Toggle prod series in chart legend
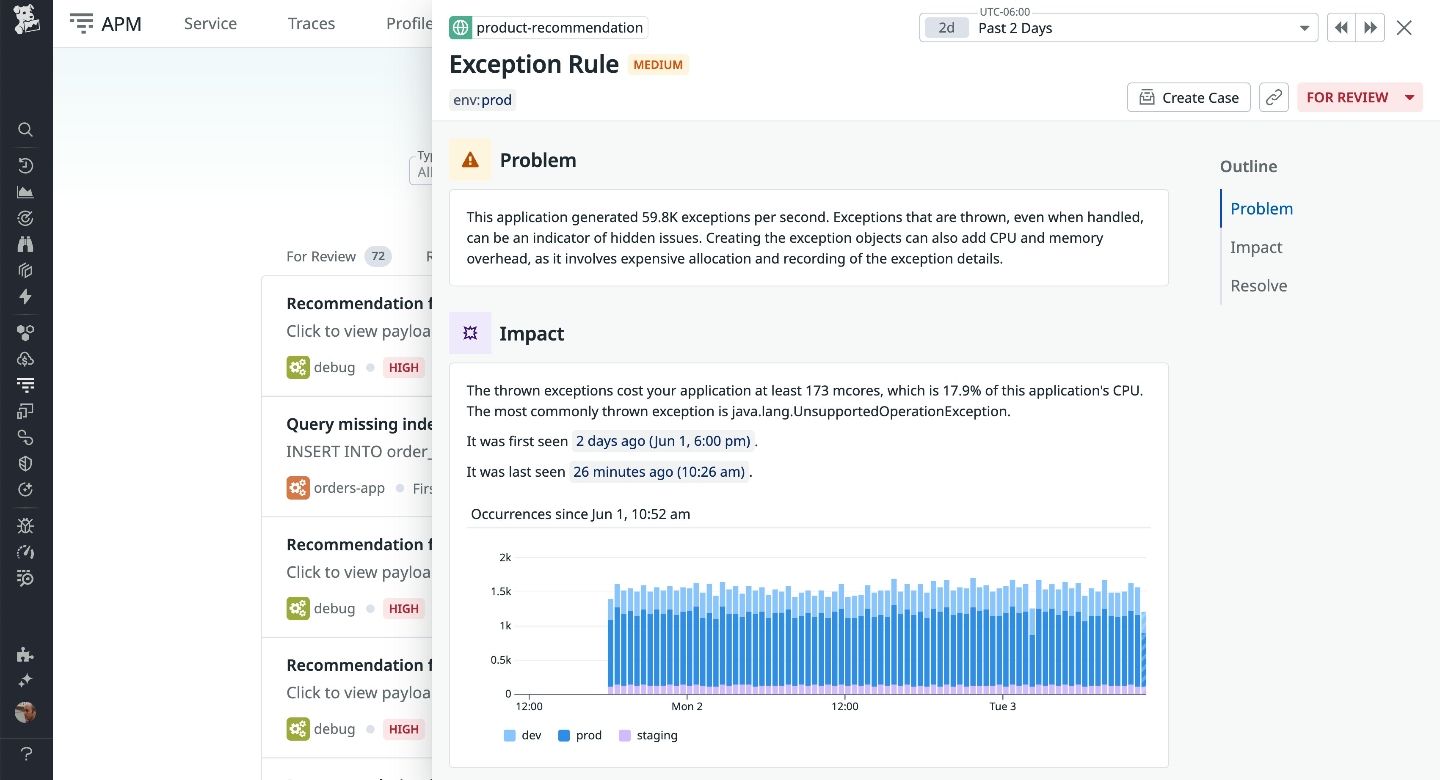Screen dimensions: 1440x780 [x=580, y=735]
